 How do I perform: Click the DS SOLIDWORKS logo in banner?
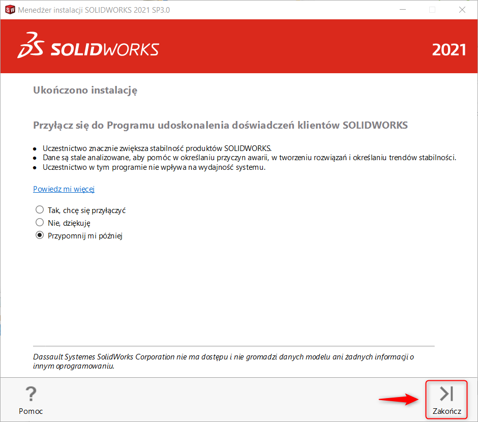[88, 47]
